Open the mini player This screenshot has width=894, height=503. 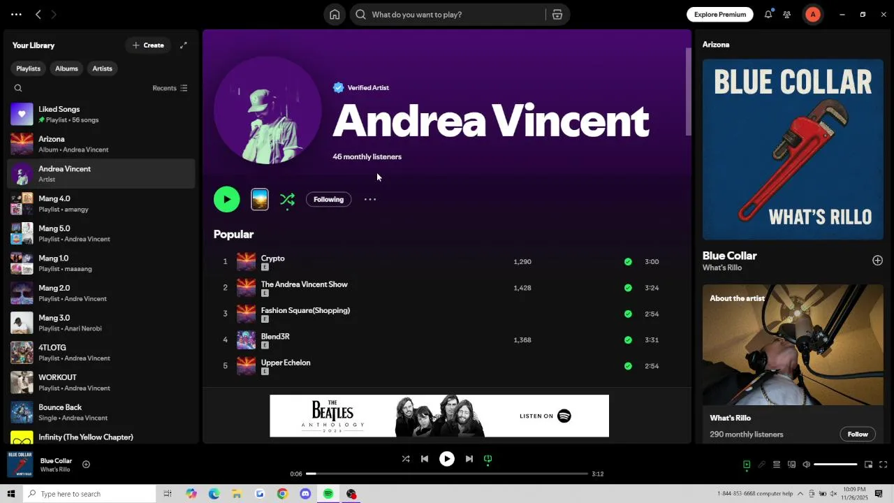868,465
